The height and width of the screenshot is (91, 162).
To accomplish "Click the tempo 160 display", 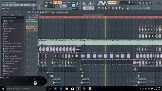I will (63, 6).
